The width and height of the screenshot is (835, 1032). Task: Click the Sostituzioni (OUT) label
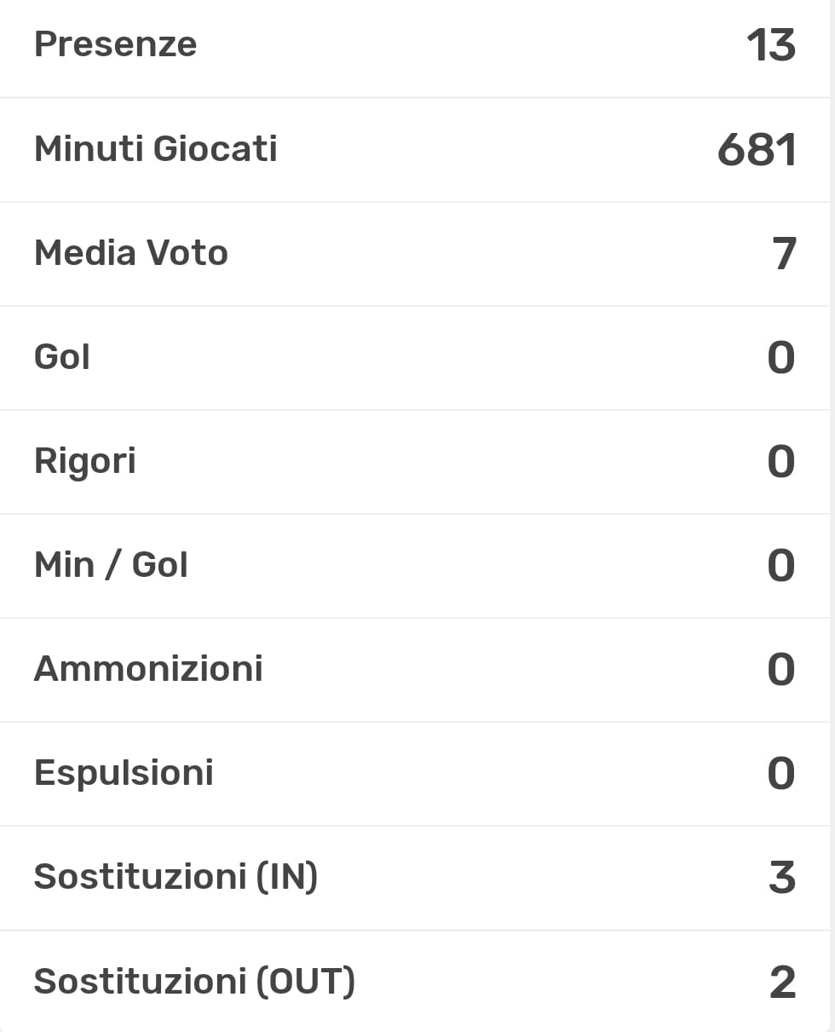click(x=194, y=981)
